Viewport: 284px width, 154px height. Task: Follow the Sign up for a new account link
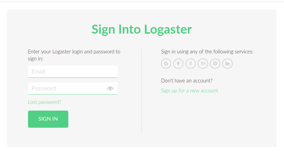[x=189, y=91]
